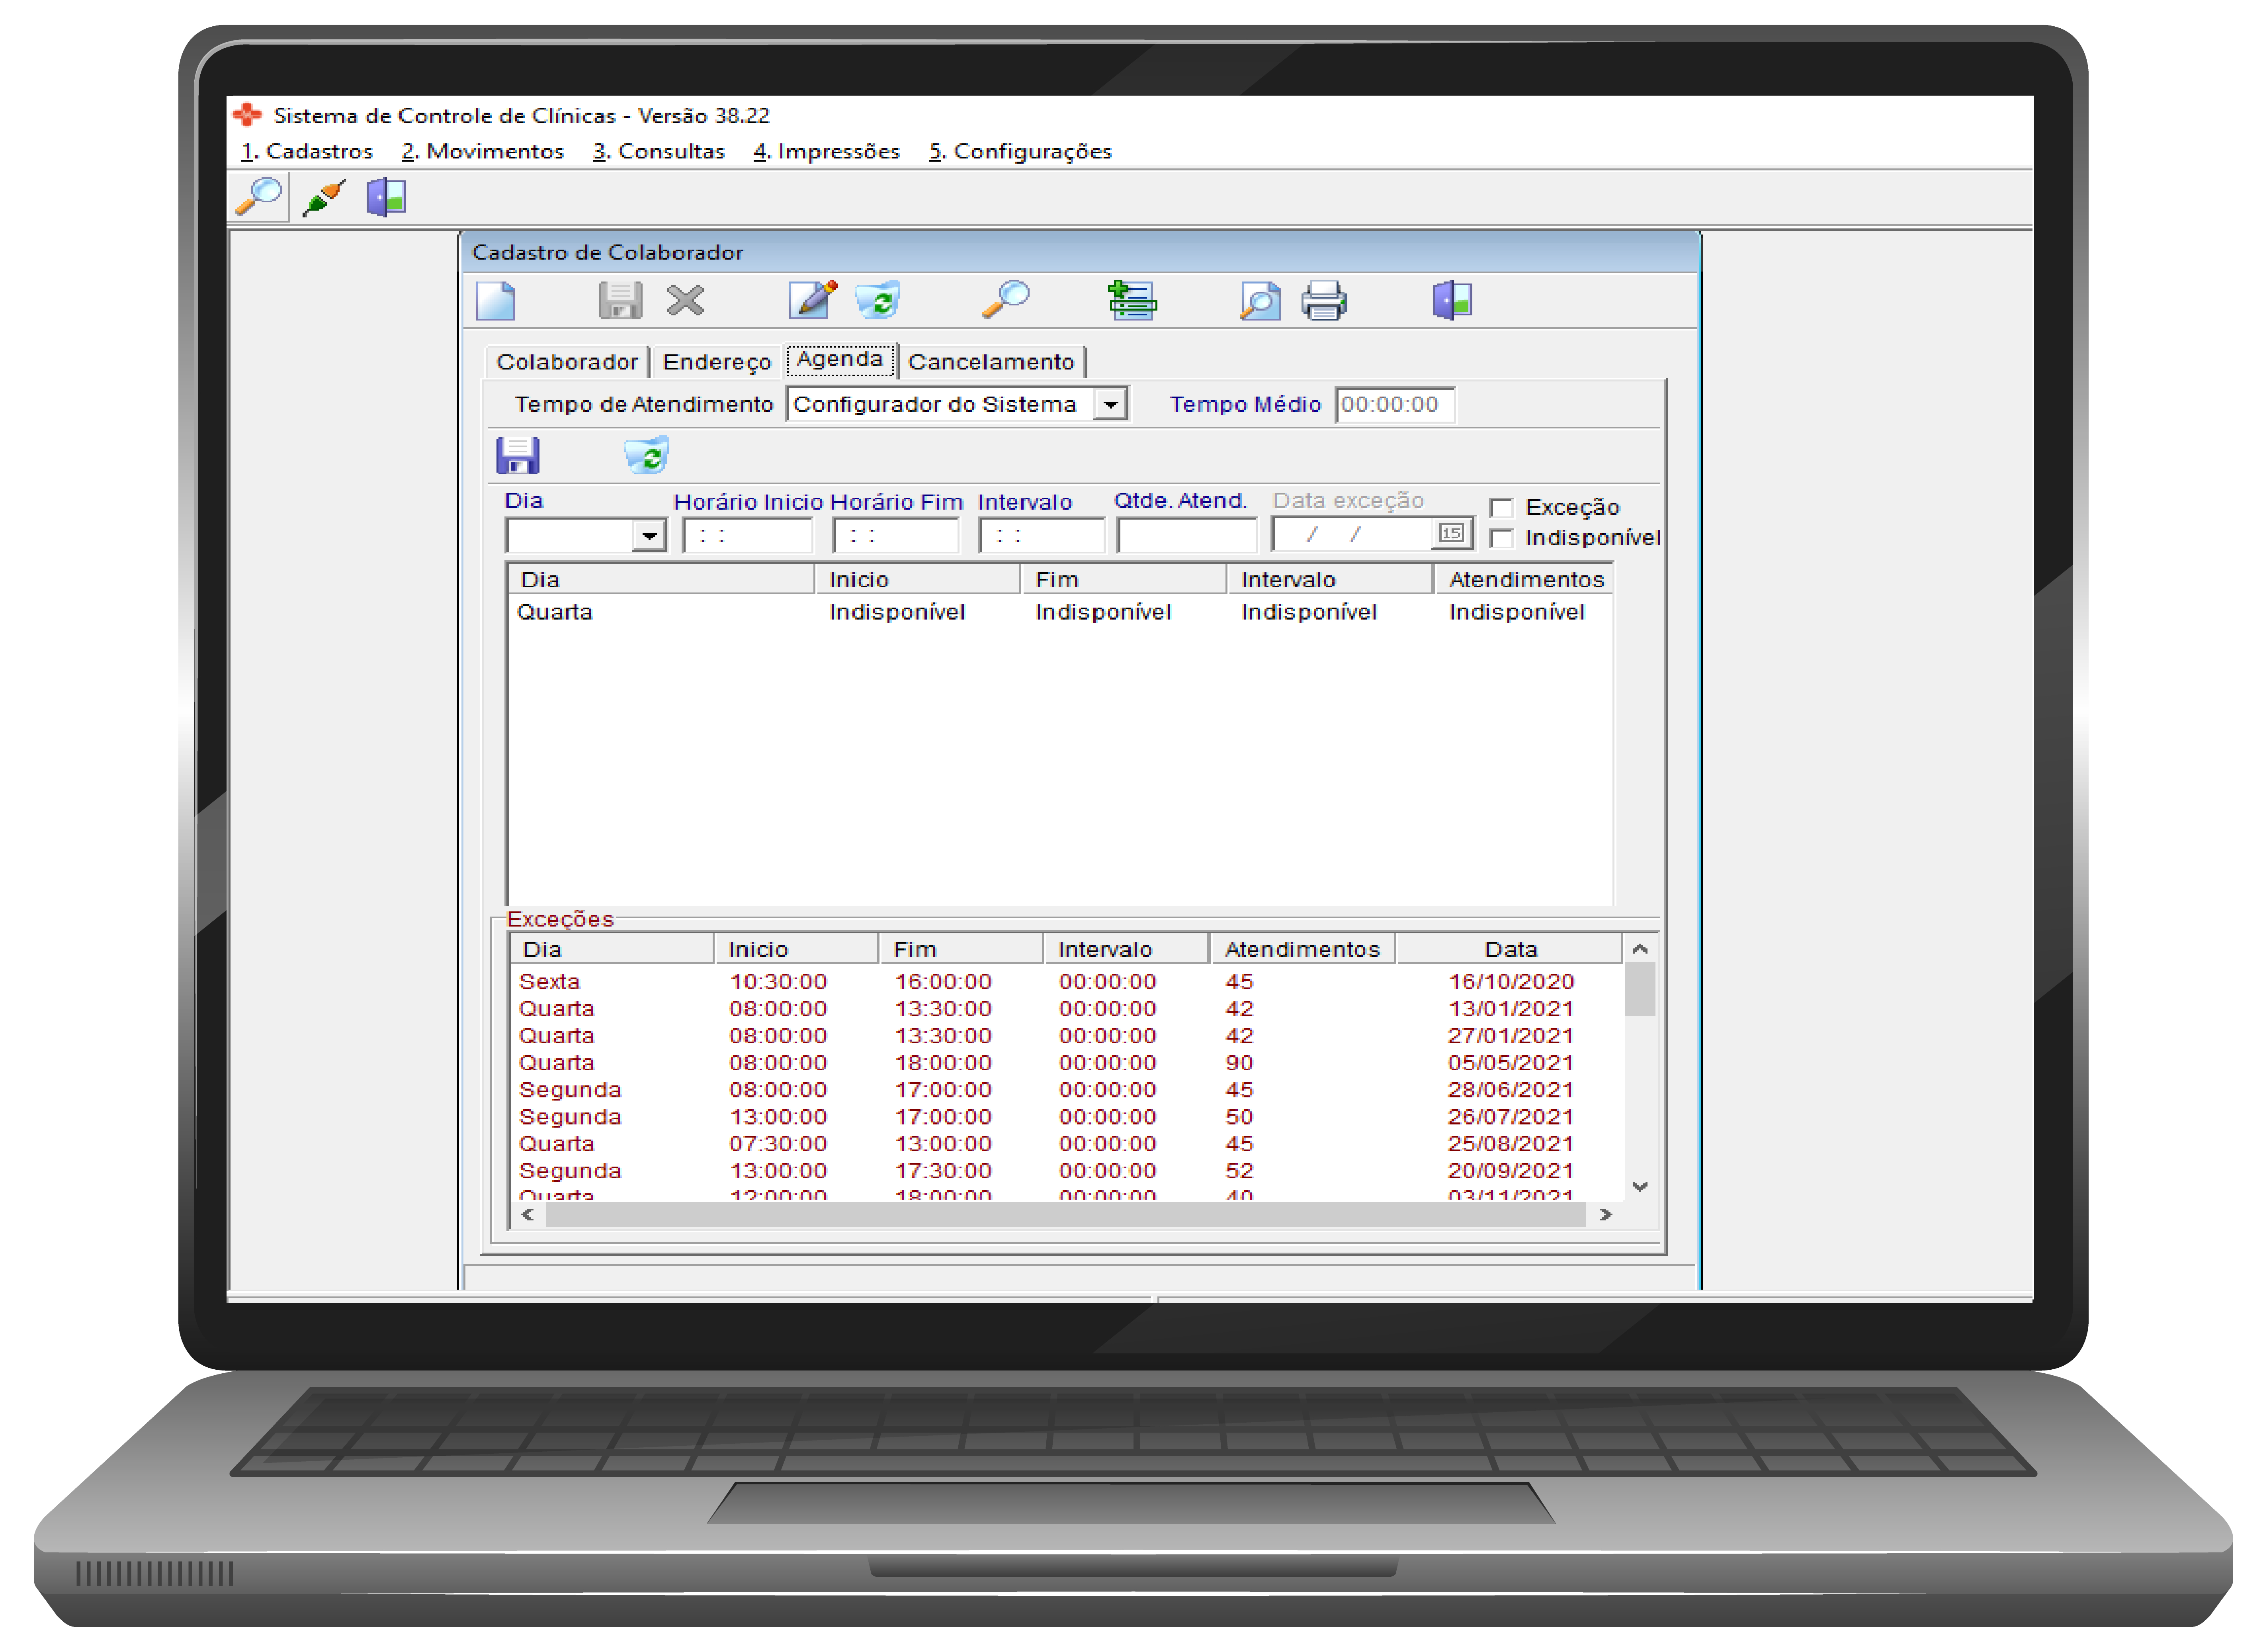Image resolution: width=2267 pixels, height=1652 pixels.
Task: Select the Segunda exception dated 28/06/2021
Action: 1066,1091
